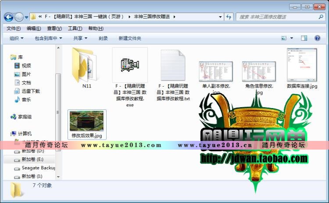Select the N11 folder icon
This screenshot has width=329, height=203.
[x=84, y=65]
